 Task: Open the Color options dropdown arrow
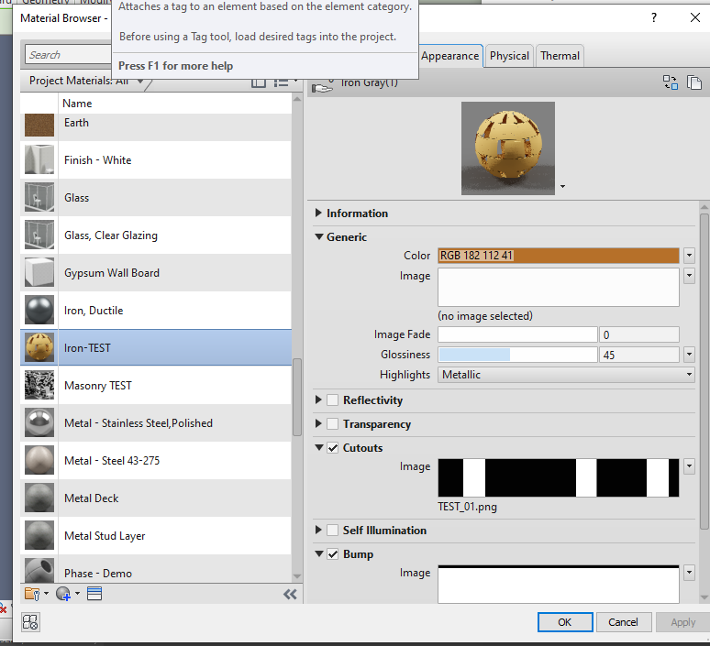[x=689, y=255]
